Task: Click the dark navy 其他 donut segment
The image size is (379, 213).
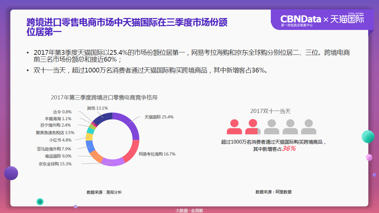Action: (103, 117)
